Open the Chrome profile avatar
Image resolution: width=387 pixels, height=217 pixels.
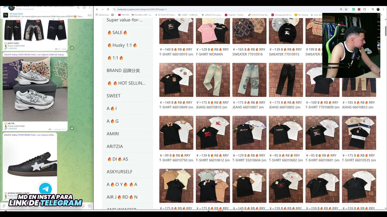coord(378,9)
